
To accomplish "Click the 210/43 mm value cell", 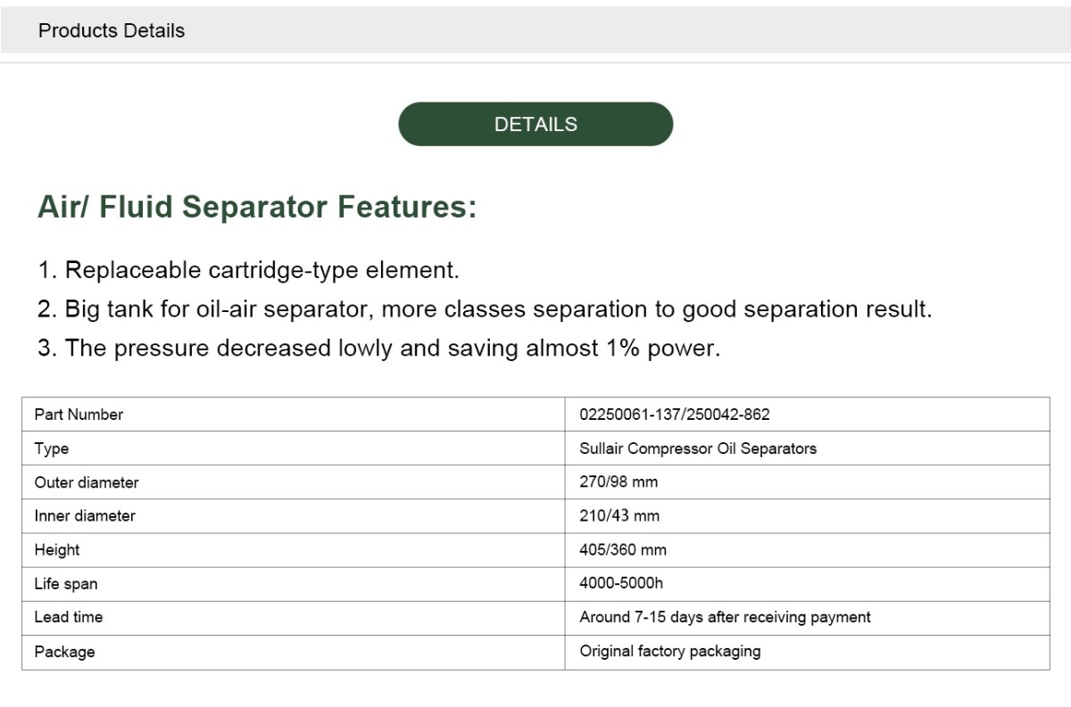I will pos(807,516).
